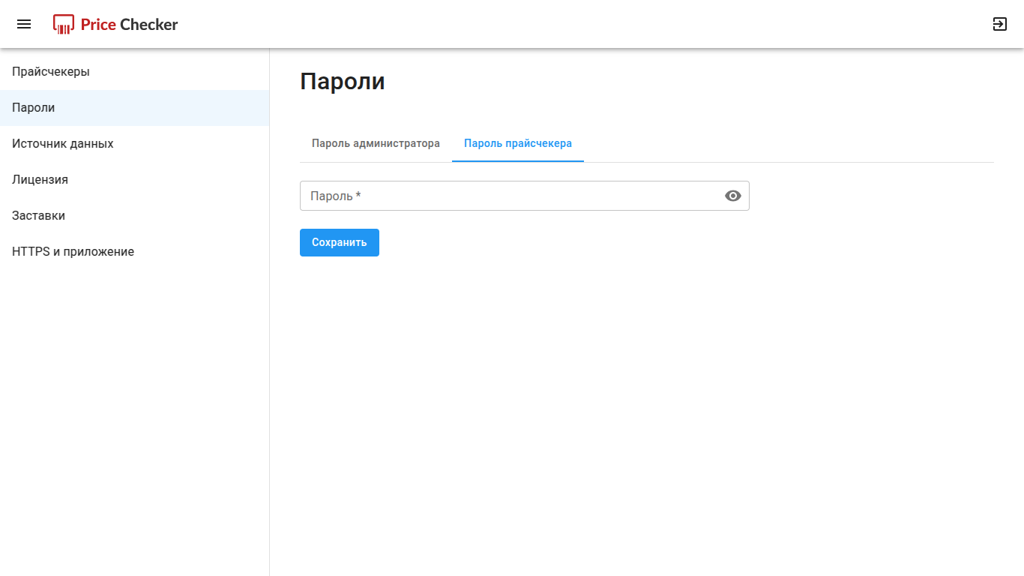Select the Пароль прайсчекера tab
1024x576 pixels.
coord(518,143)
